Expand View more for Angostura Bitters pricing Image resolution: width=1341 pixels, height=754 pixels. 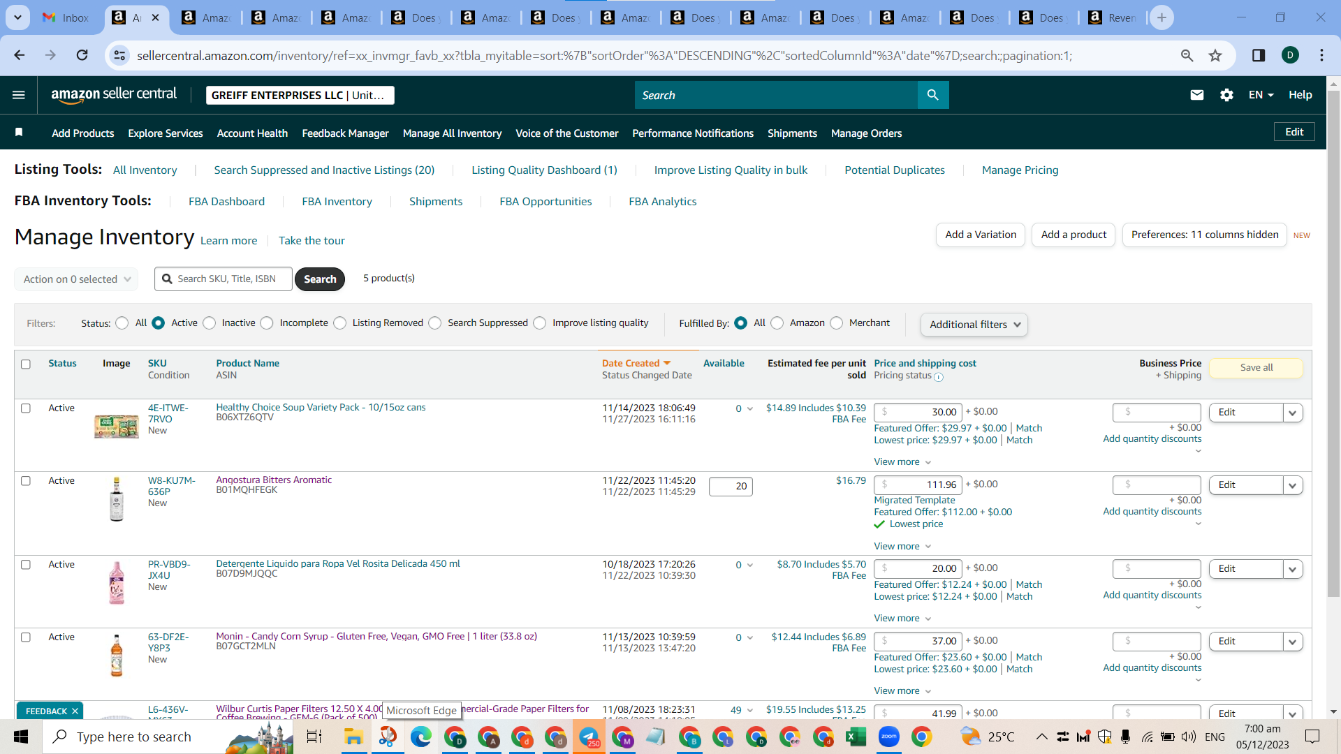(x=902, y=546)
